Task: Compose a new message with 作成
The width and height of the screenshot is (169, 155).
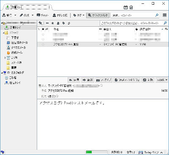Action: click(25, 15)
